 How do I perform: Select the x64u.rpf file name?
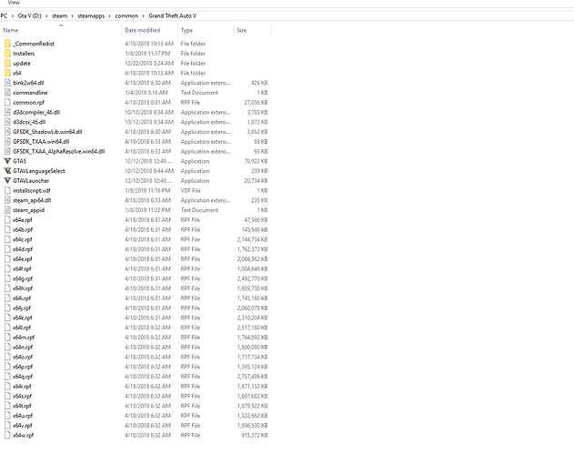click(23, 416)
